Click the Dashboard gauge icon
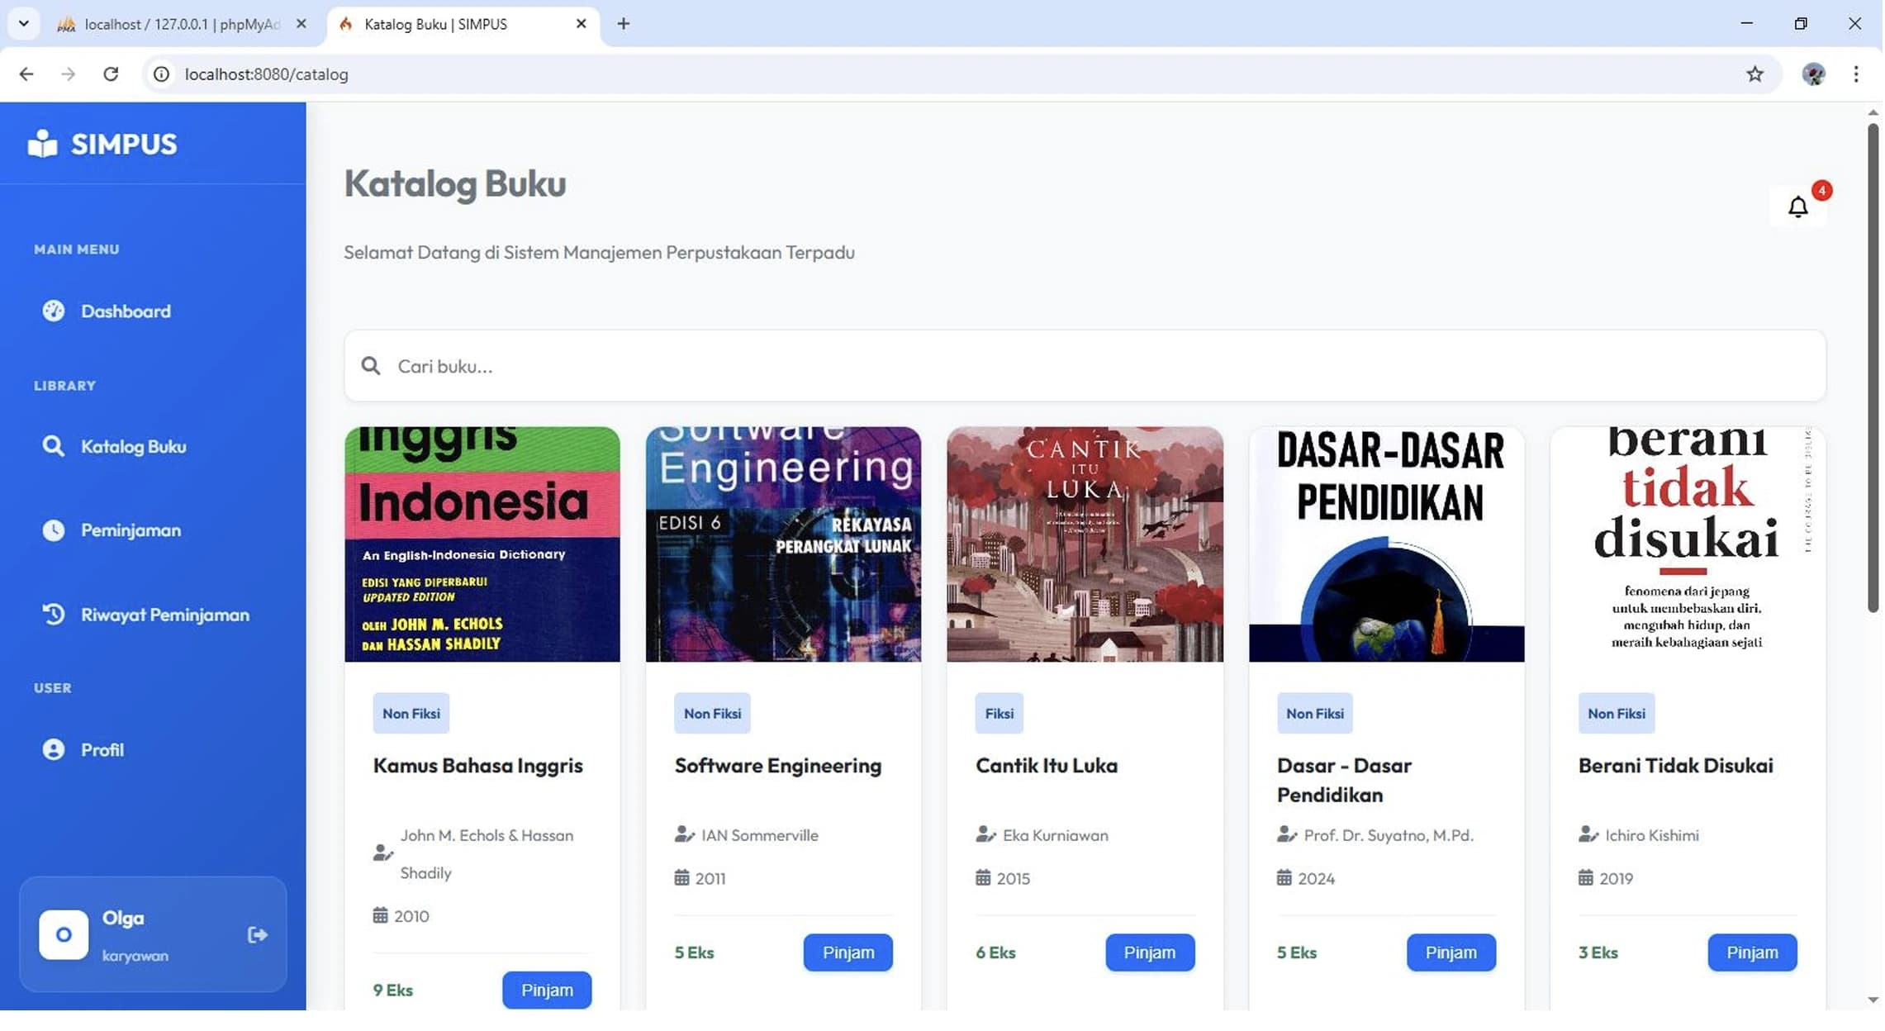 click(x=54, y=311)
